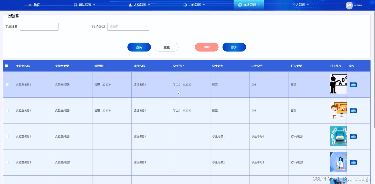The image size is (375, 184).
Task: Click the admin username label
Action: [x=358, y=5]
